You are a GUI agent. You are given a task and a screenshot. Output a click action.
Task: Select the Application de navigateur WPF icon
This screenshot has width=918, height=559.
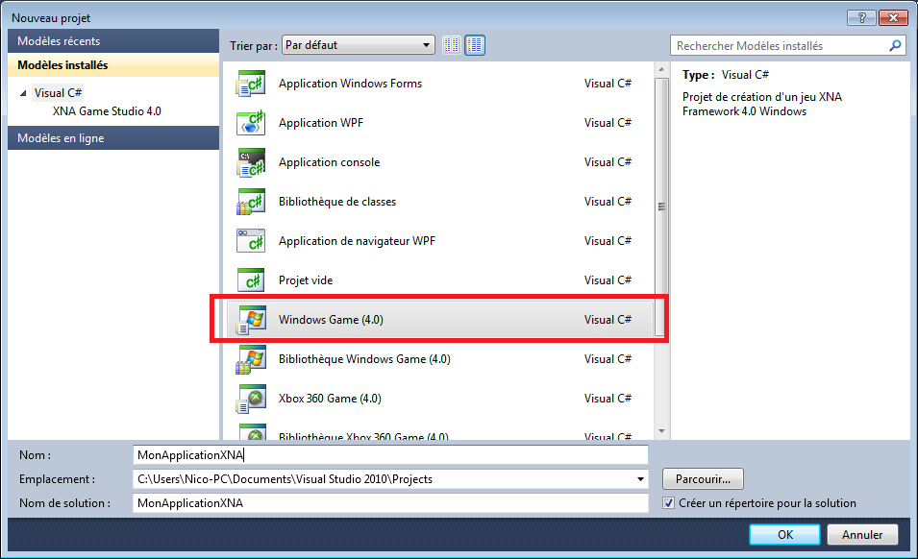(251, 241)
